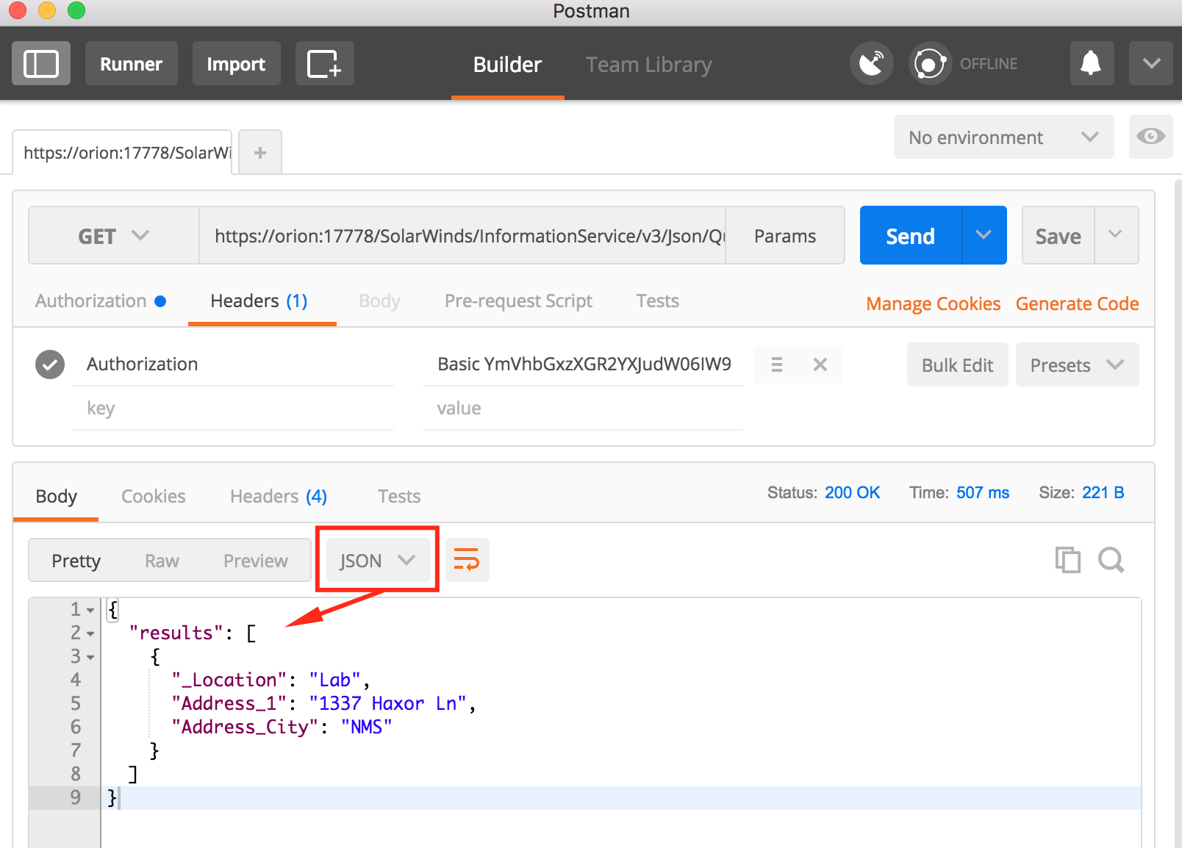Open Generate Code
This screenshot has height=848, width=1182.
tap(1077, 303)
